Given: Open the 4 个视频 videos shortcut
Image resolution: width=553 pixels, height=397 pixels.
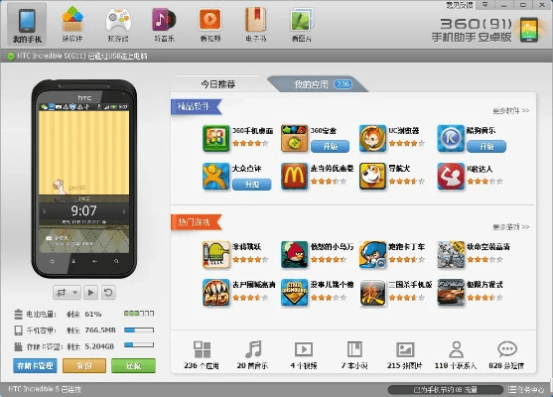Looking at the screenshot, I should click(304, 355).
